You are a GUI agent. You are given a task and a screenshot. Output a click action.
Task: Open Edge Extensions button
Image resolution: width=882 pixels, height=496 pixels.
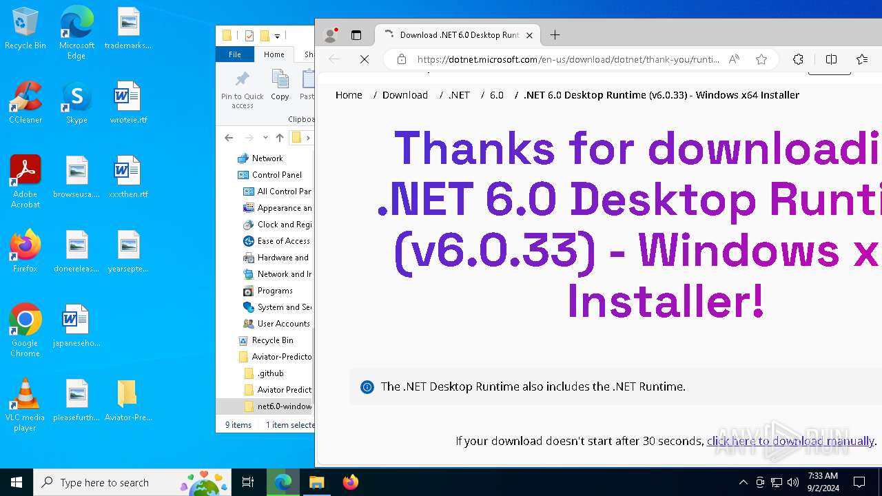click(x=798, y=59)
